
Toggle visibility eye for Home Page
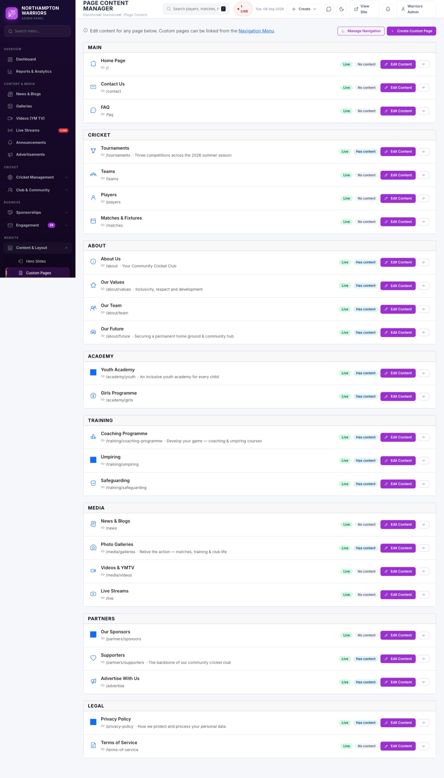click(423, 64)
